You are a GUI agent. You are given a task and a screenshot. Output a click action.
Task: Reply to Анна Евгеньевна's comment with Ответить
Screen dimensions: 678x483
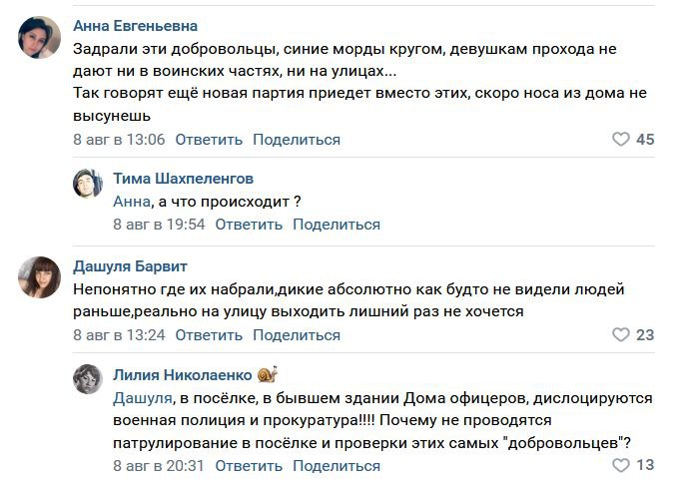coord(209,140)
